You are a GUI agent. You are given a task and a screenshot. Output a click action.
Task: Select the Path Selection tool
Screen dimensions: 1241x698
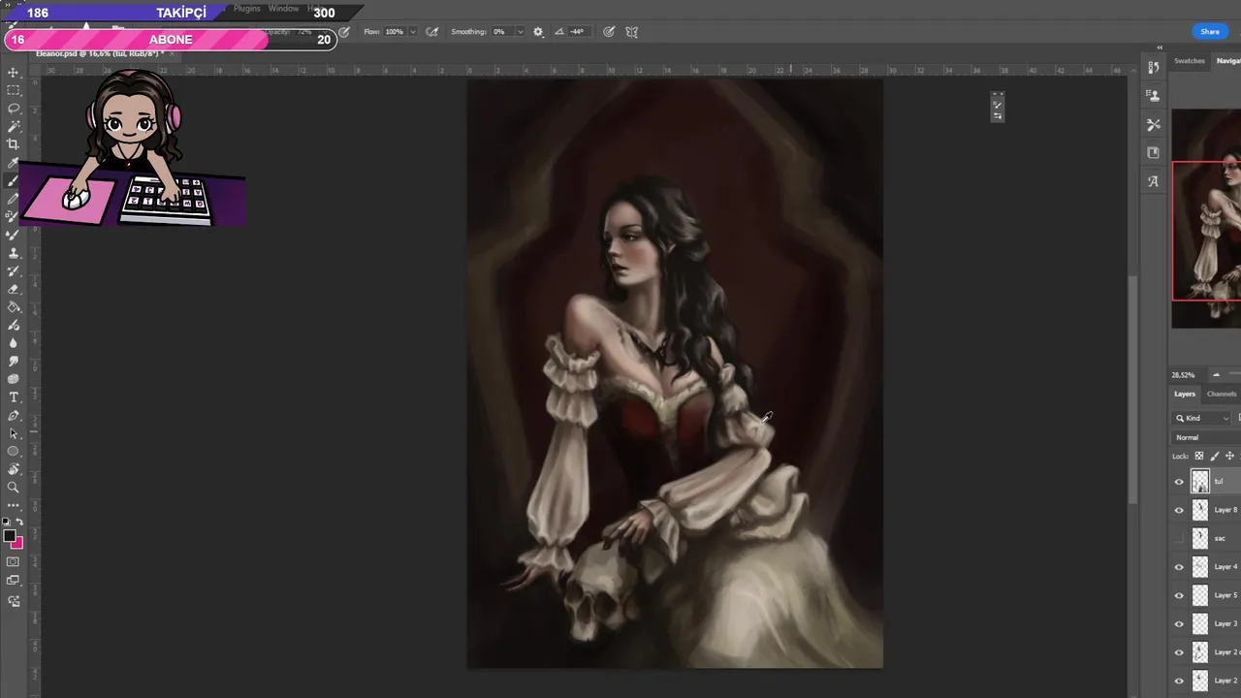tap(14, 433)
